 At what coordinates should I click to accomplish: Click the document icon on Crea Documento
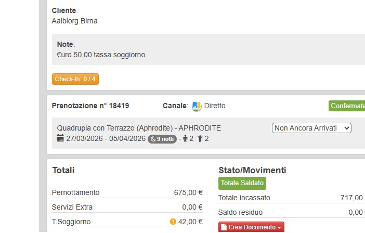click(225, 228)
